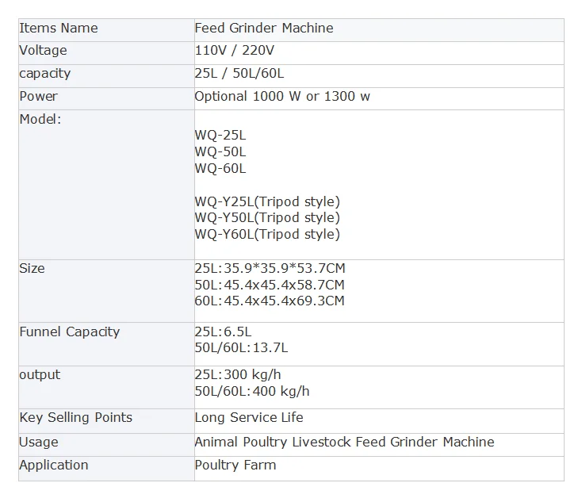Click the "110V / 220V" value
The height and width of the screenshot is (502, 582).
coord(235,51)
